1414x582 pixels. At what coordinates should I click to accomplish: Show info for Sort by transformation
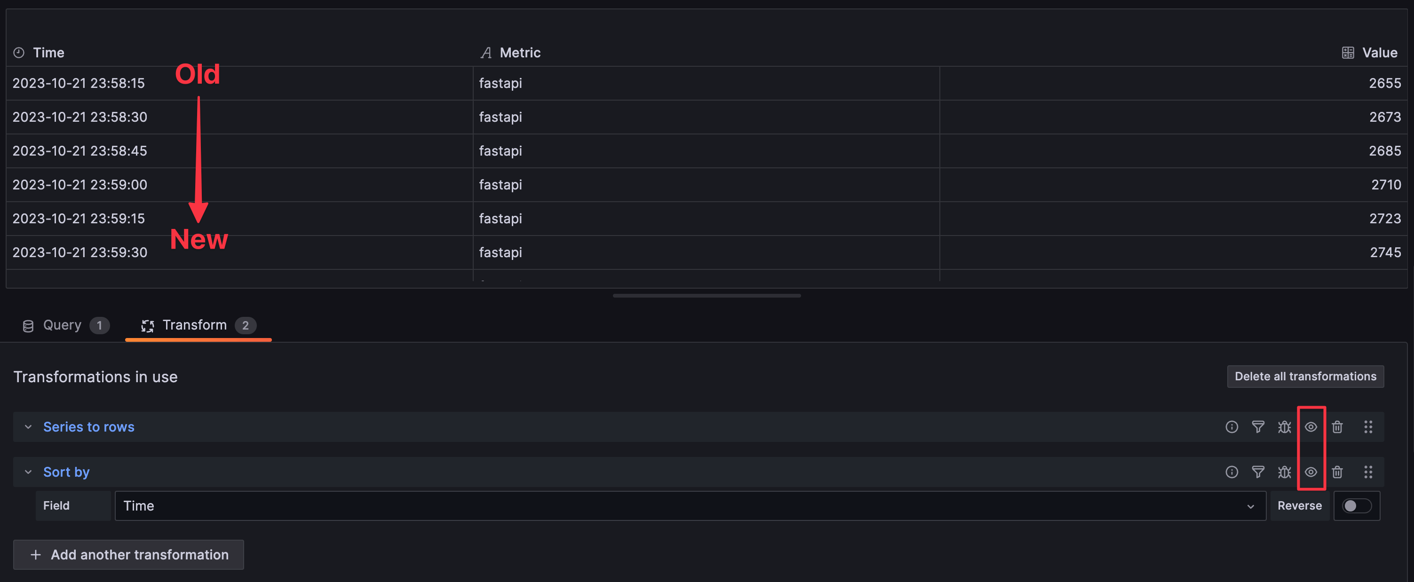(1231, 472)
